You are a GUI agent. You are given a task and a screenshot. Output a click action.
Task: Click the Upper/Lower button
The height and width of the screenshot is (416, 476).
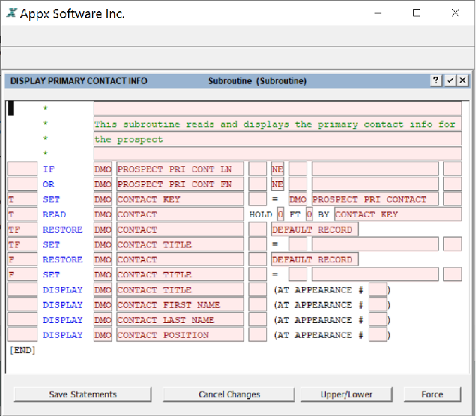(346, 394)
